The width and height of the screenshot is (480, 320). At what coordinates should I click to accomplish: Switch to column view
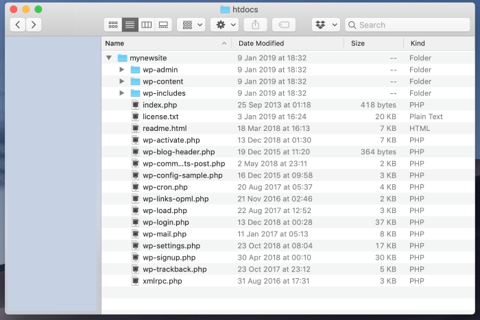coord(146,25)
